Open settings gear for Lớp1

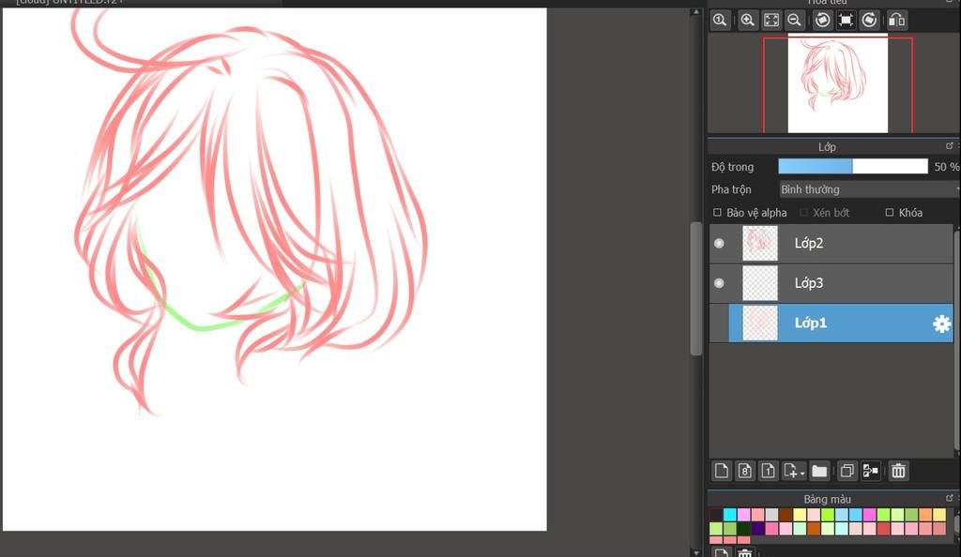pos(941,324)
